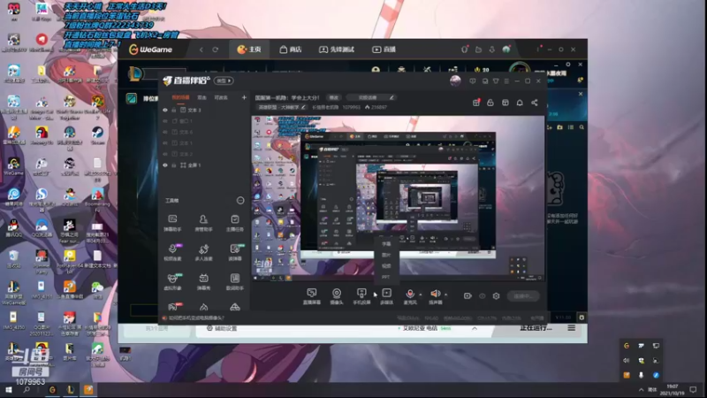Toggle lock on 文本 3 layer

click(173, 110)
